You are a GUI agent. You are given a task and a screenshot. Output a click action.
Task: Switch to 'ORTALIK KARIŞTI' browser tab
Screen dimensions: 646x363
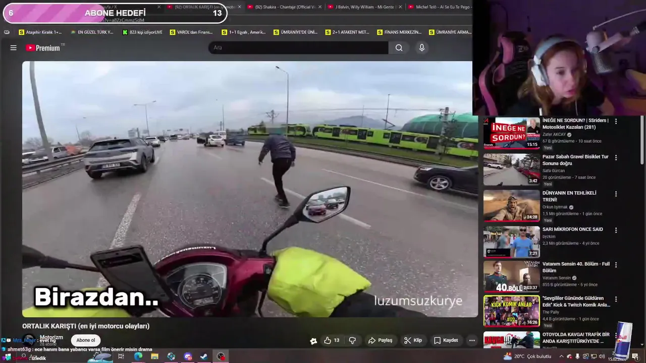pos(202,7)
